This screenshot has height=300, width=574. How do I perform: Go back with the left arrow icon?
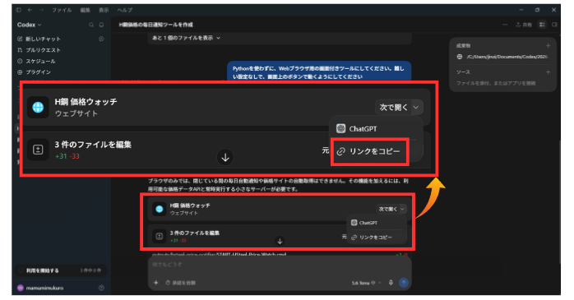click(30, 10)
